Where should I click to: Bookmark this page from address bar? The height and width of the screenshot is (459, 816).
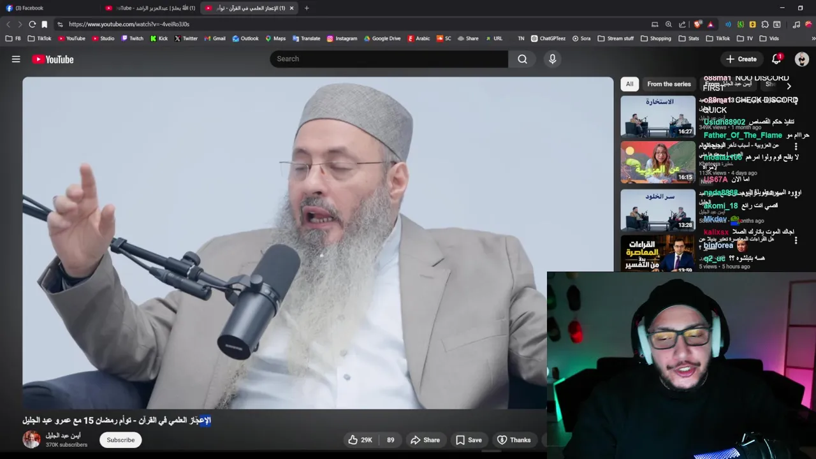[x=44, y=24]
